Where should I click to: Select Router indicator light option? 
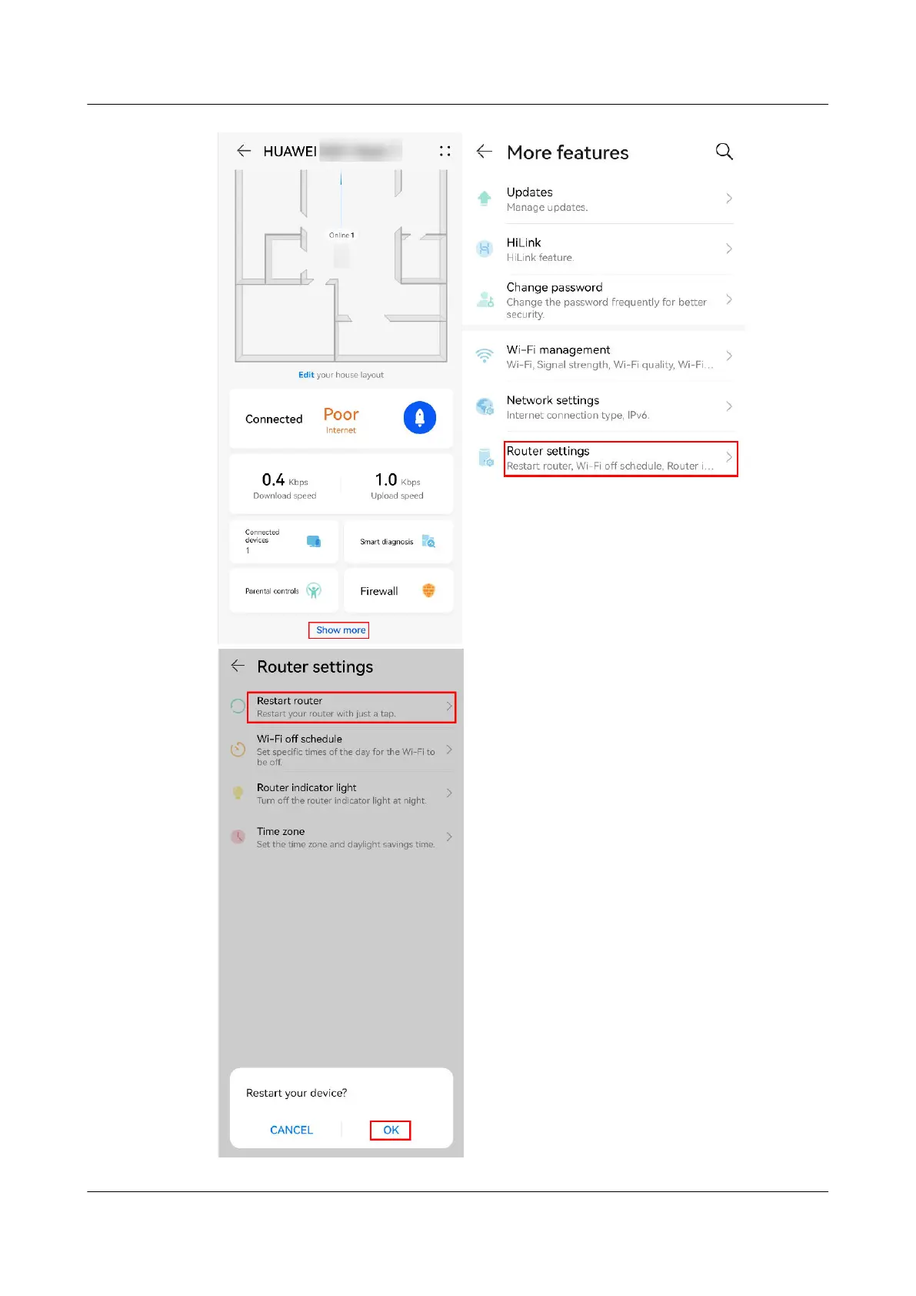pyautogui.click(x=342, y=793)
